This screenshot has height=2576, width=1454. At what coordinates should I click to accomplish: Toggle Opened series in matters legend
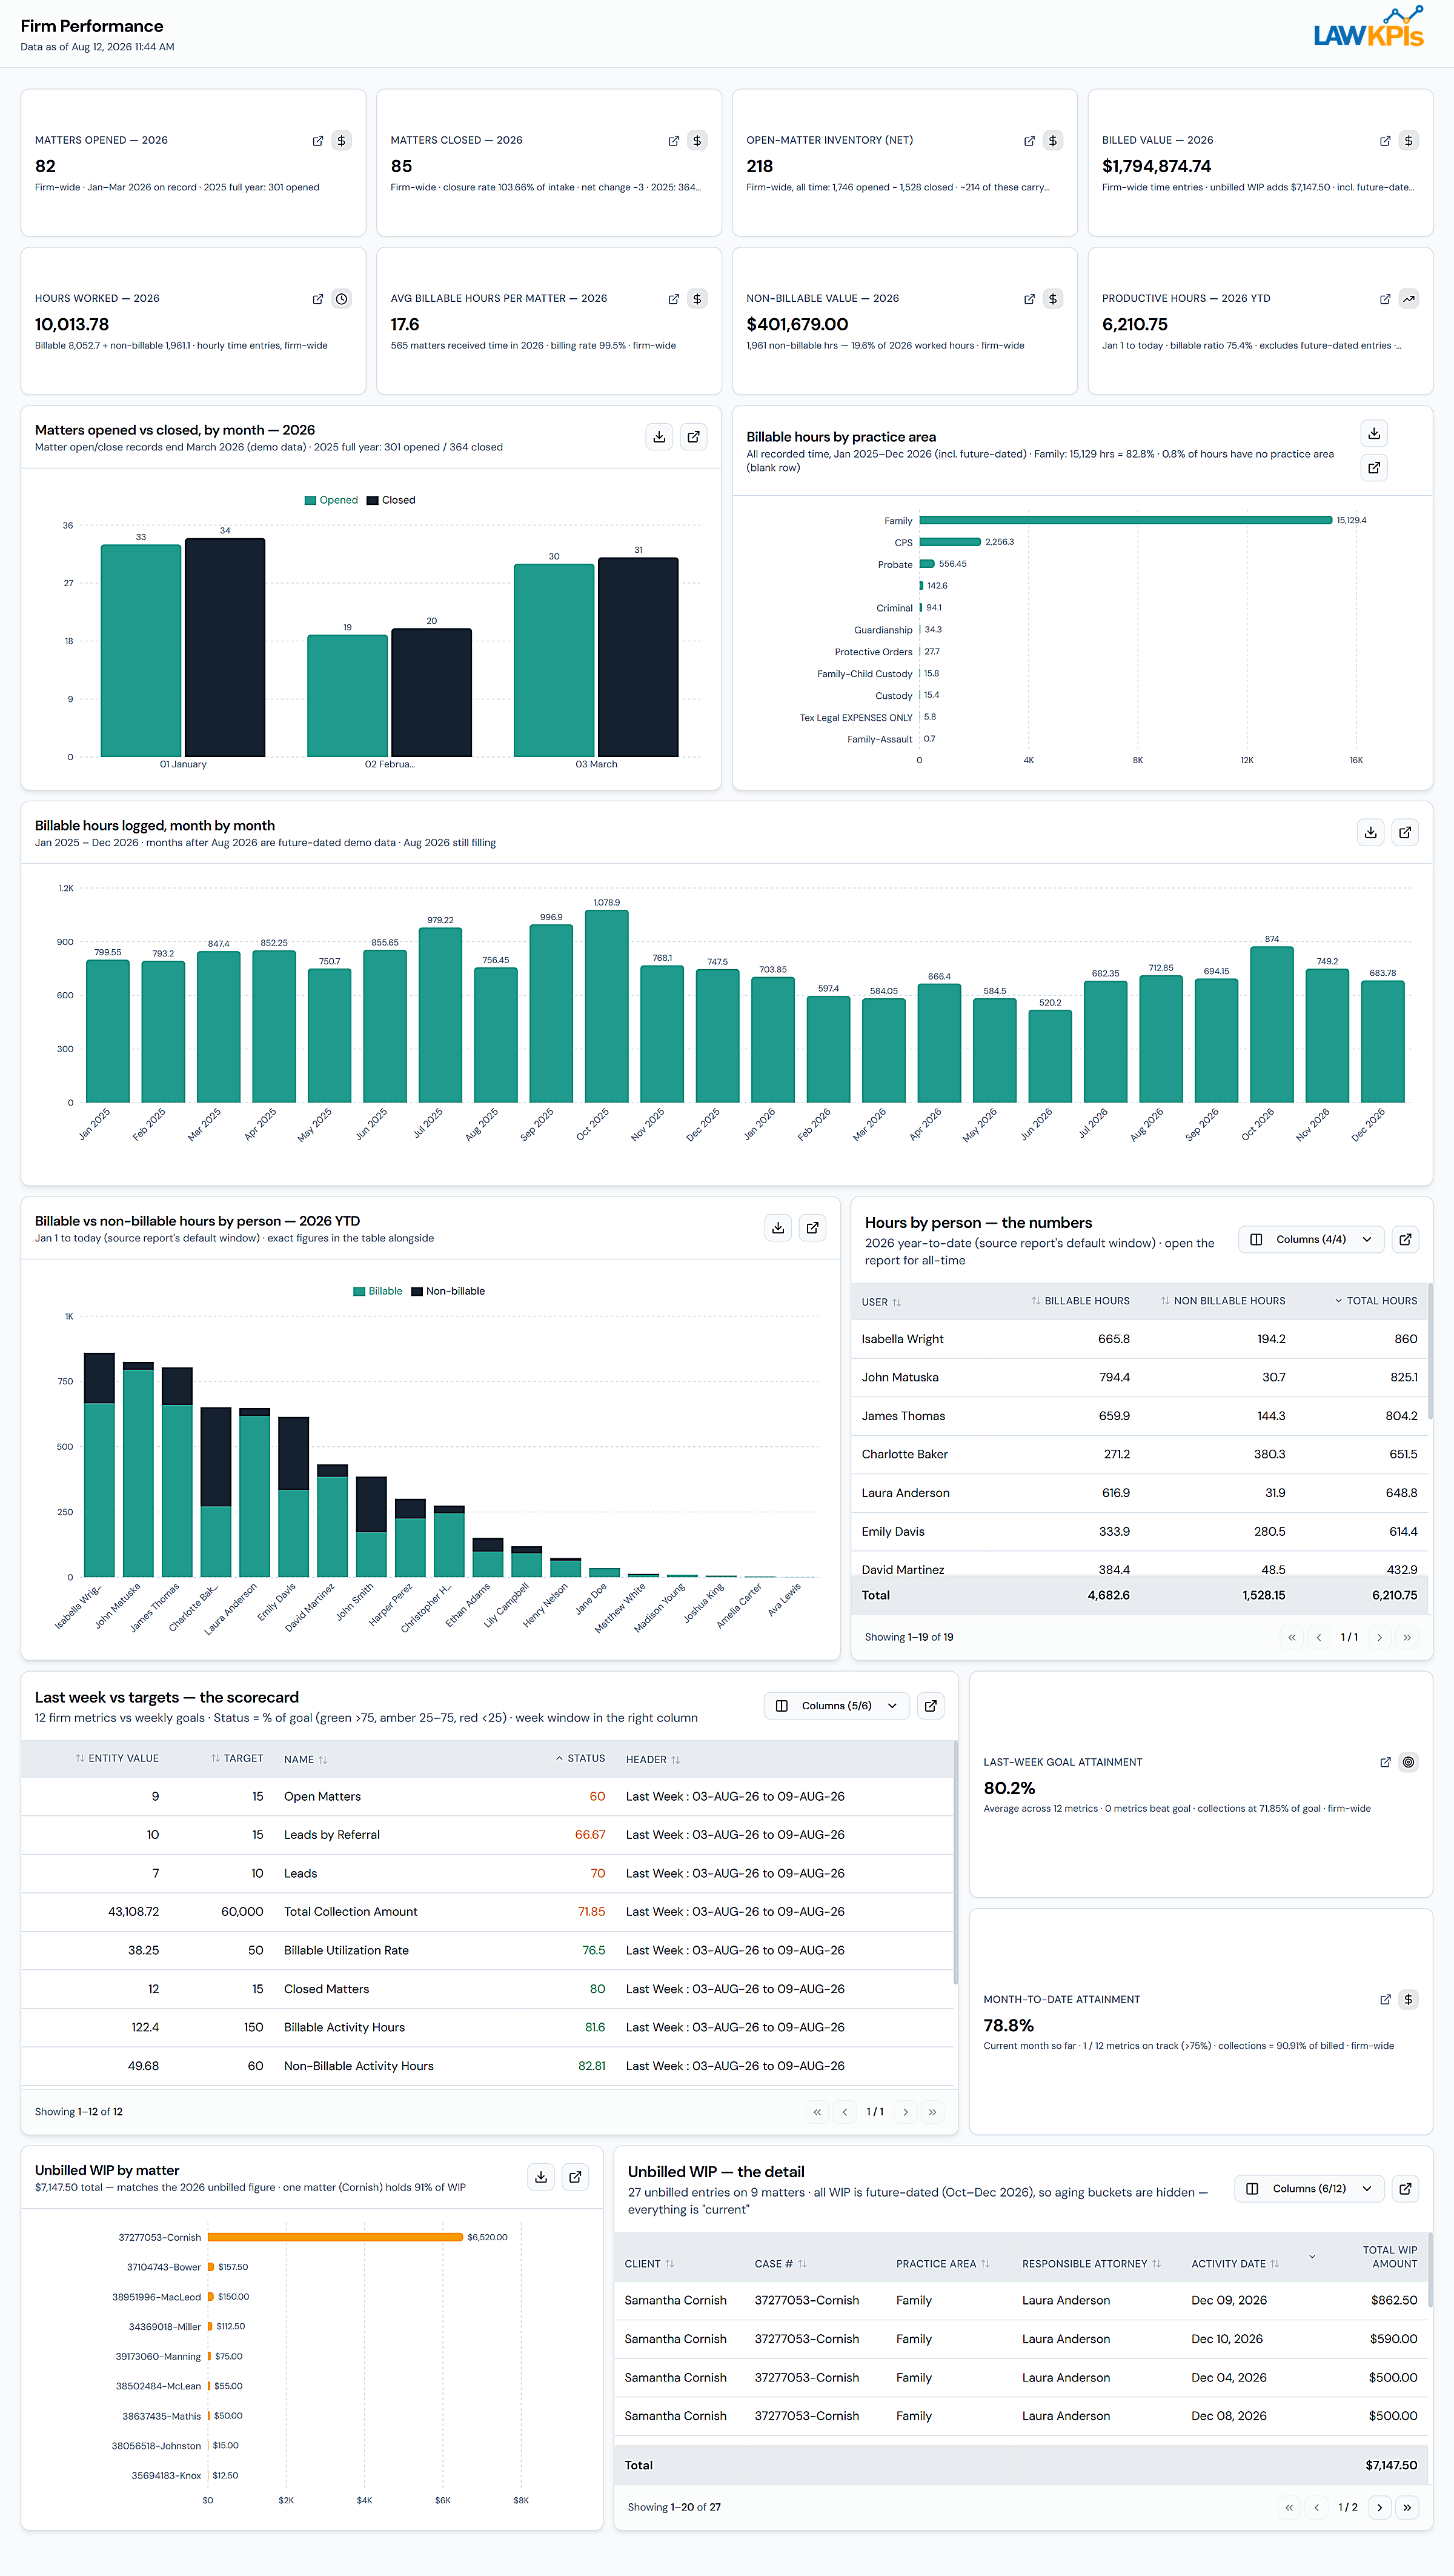pos(331,501)
